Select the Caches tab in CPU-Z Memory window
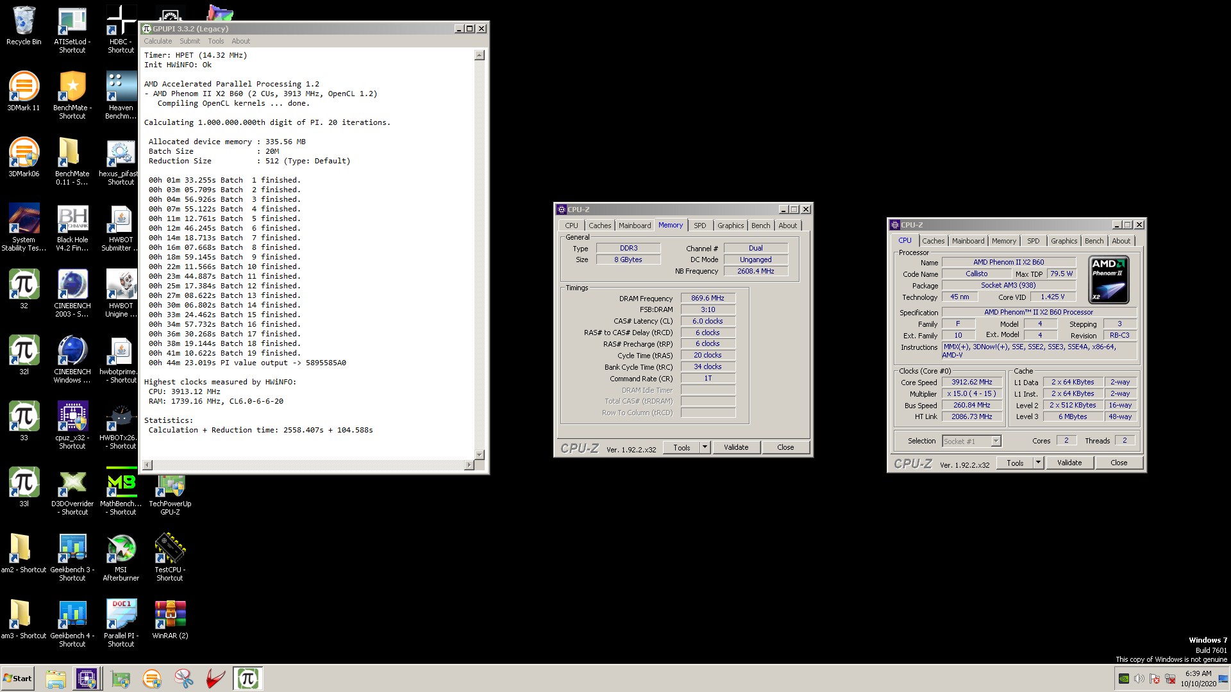 599,226
